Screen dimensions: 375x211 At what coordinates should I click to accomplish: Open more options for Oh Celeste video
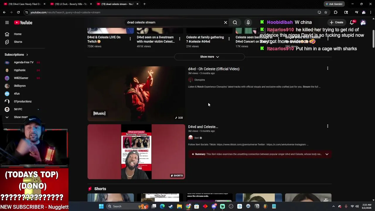328,68
